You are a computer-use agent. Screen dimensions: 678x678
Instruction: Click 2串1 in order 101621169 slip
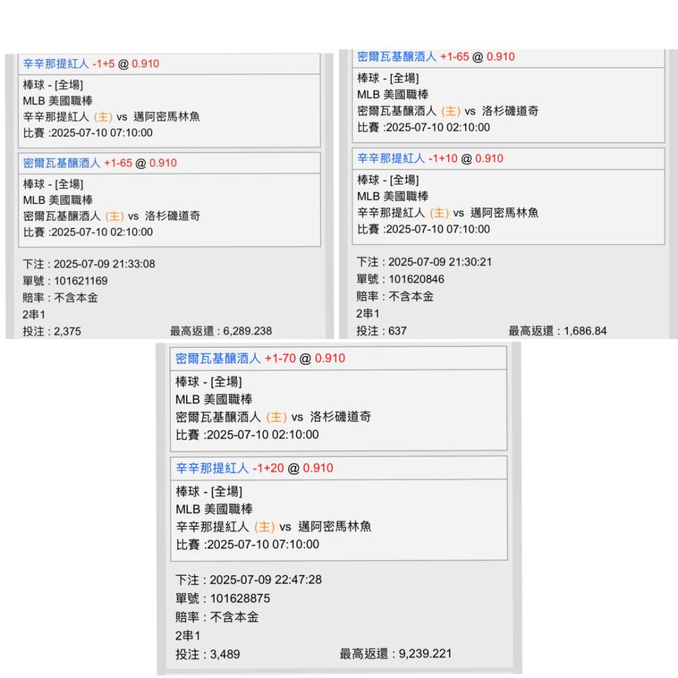34,315
